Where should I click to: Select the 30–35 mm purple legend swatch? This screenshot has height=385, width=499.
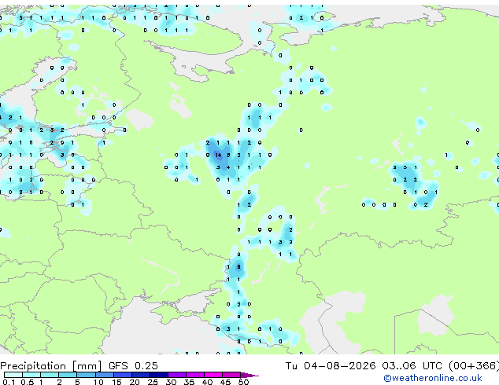click(x=177, y=375)
